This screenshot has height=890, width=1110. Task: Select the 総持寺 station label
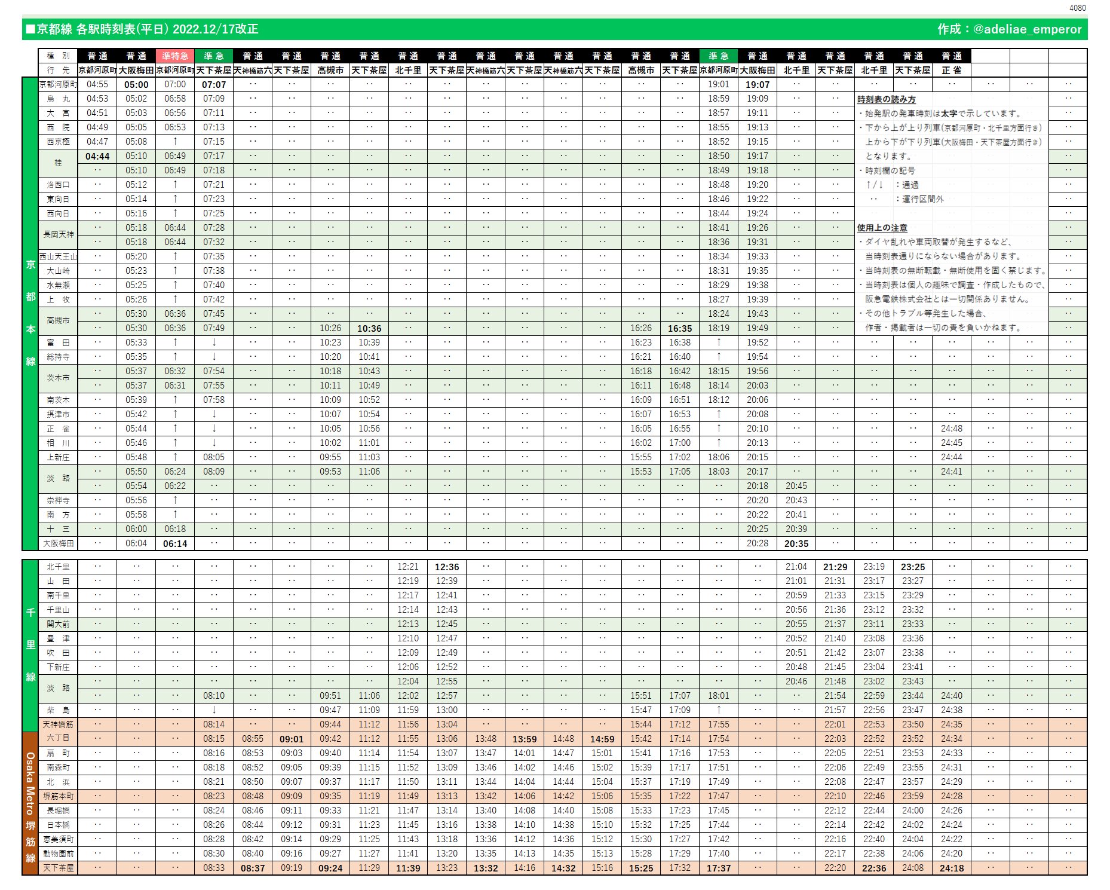click(x=58, y=357)
